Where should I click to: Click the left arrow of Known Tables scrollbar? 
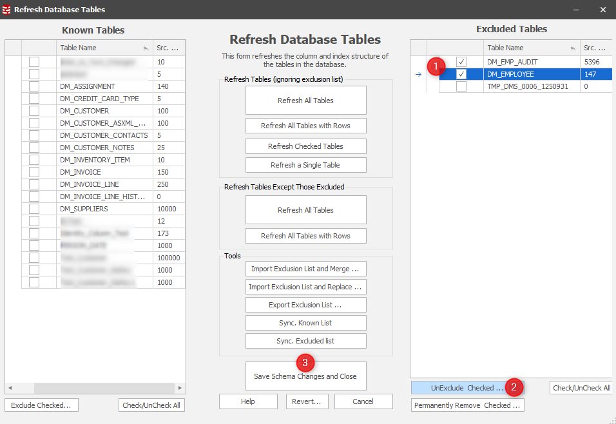point(10,389)
